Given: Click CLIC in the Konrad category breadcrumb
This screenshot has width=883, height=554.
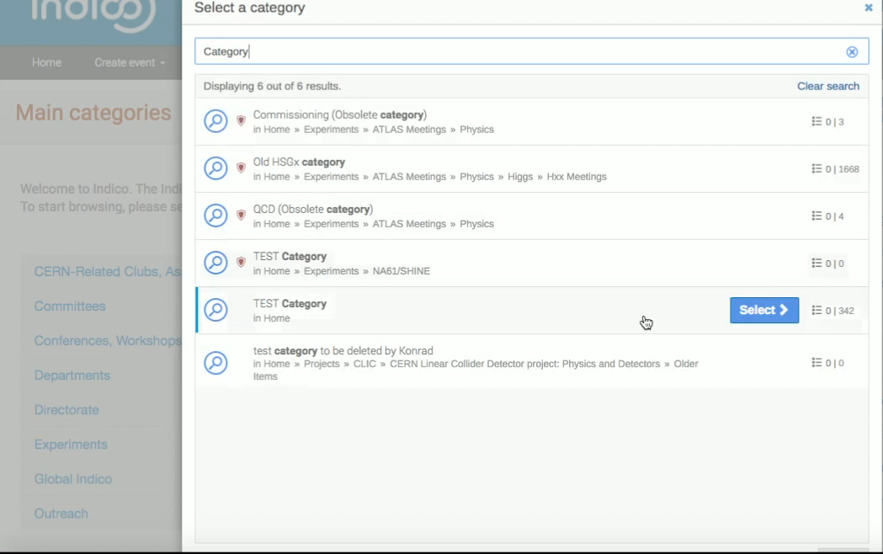Looking at the screenshot, I should [x=364, y=365].
